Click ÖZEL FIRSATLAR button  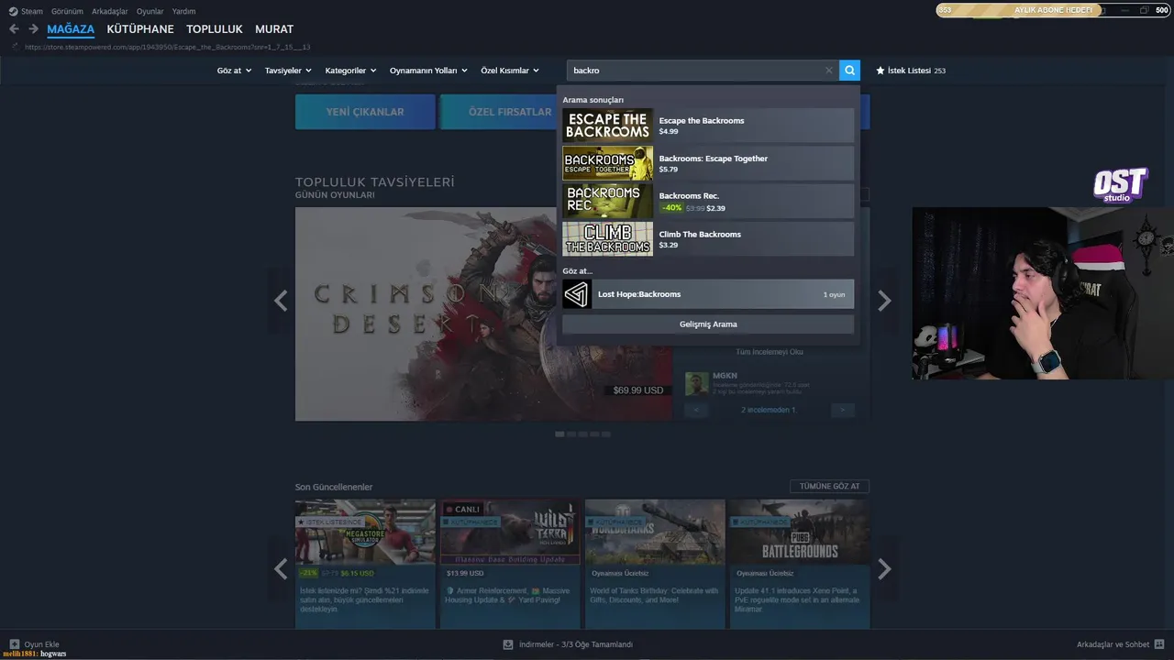[x=498, y=112]
